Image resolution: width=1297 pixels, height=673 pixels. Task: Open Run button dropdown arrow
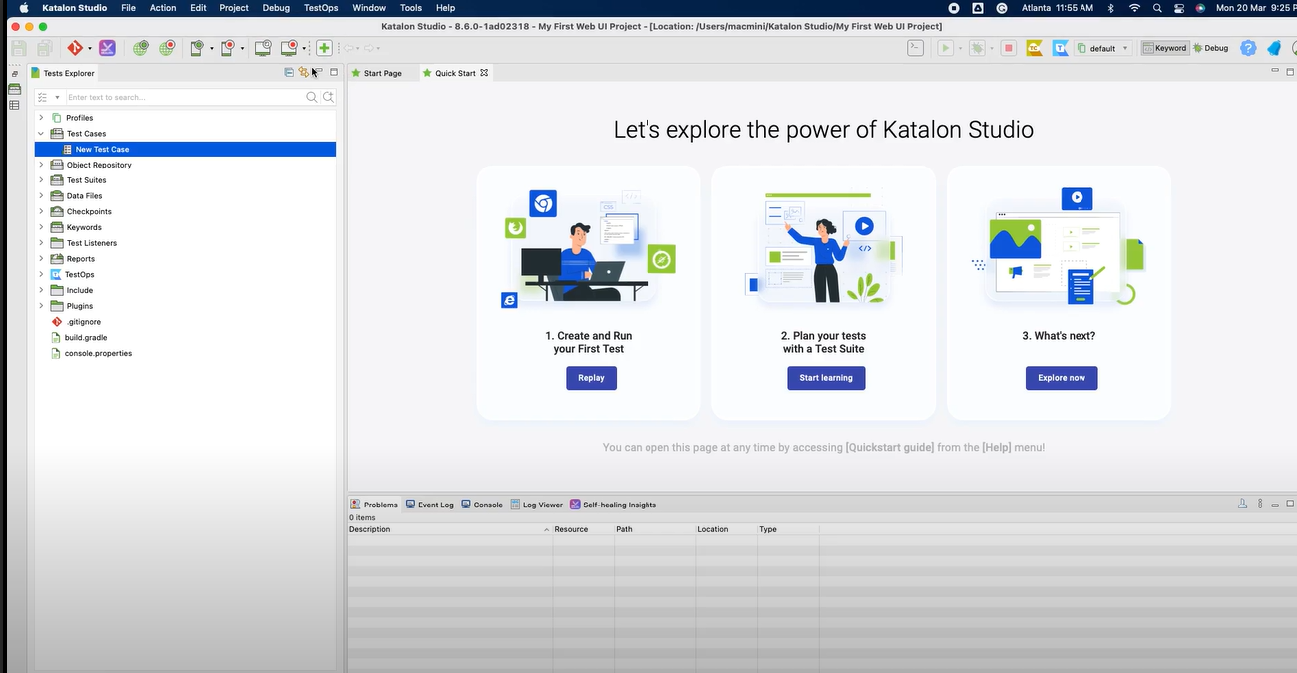pos(960,48)
